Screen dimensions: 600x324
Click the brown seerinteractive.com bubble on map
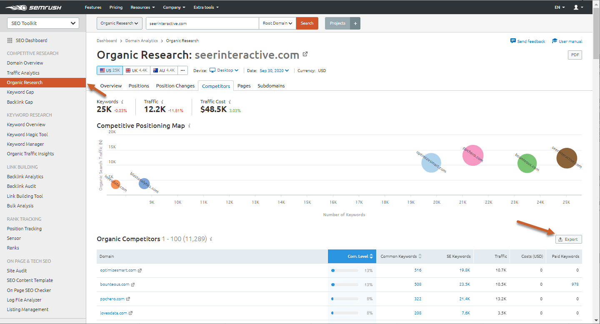(x=567, y=158)
